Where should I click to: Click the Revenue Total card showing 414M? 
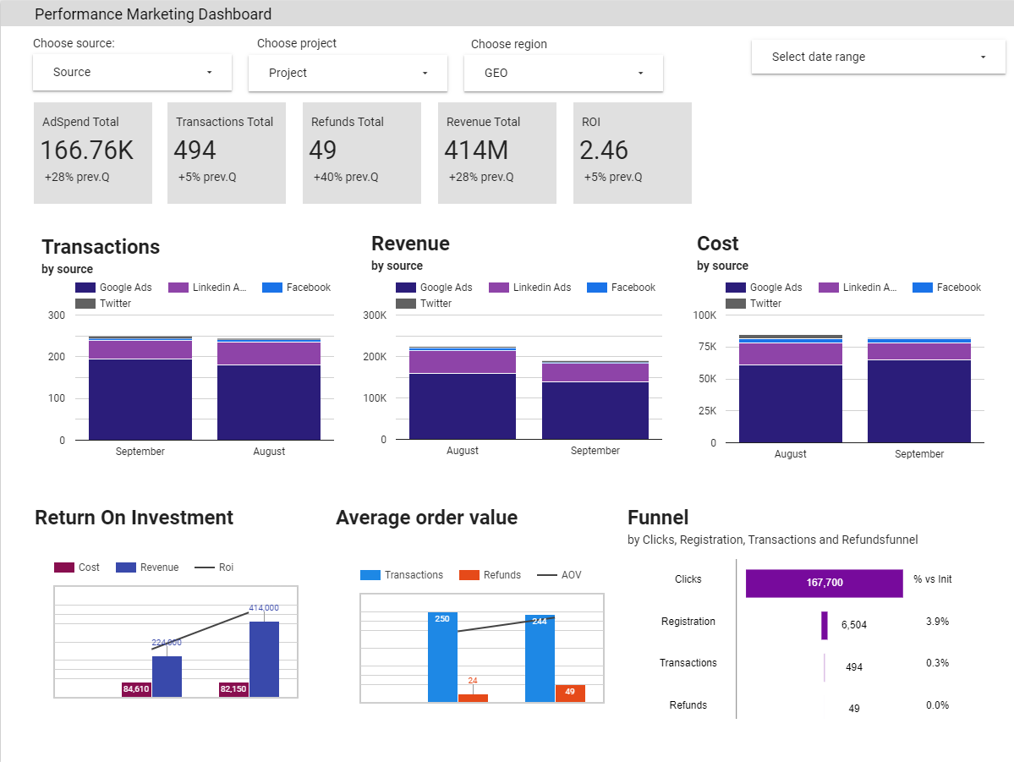[496, 153]
